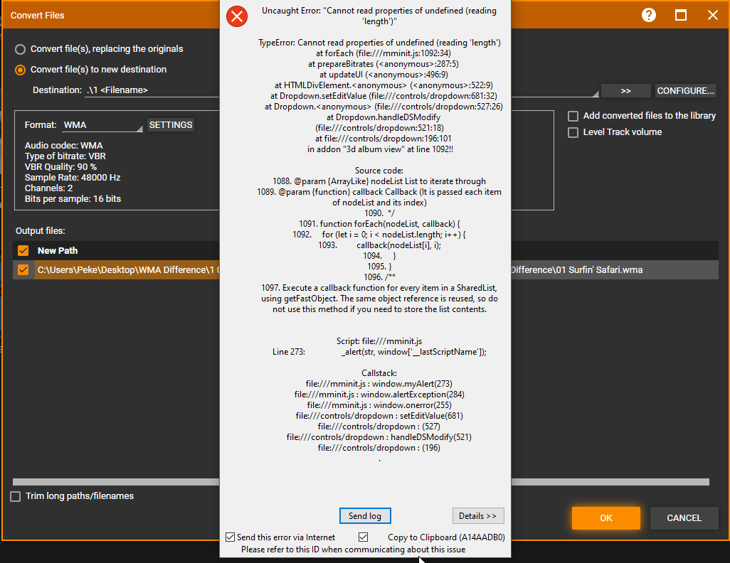Toggle Level Track volume checkbox

pos(573,132)
